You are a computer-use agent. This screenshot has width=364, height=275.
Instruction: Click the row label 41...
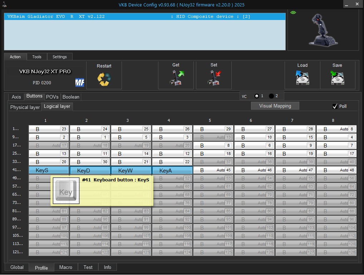16,170
